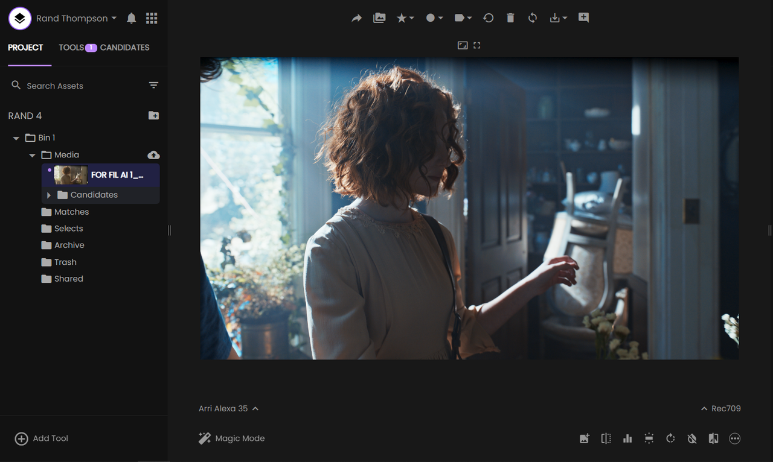Toggle the split view compare icon

606,438
